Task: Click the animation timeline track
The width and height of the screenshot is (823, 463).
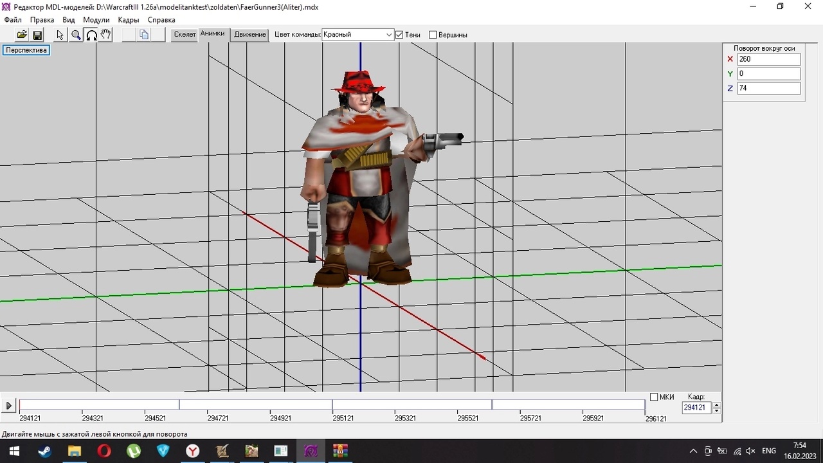Action: 332,404
